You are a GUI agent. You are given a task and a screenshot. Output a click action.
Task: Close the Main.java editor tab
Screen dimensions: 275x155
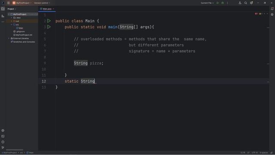click(53, 9)
